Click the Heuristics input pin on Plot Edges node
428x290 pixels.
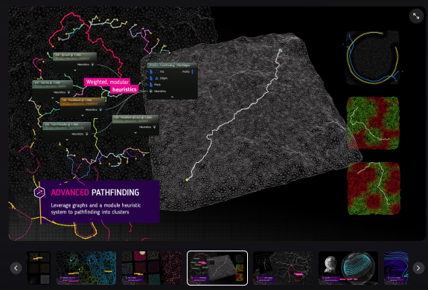150,91
